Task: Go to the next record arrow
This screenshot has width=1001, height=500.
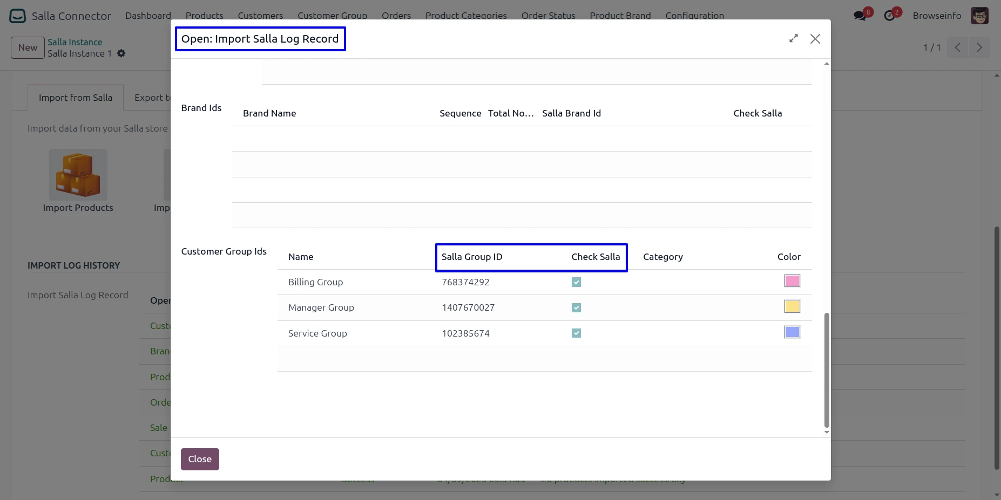Action: click(979, 47)
